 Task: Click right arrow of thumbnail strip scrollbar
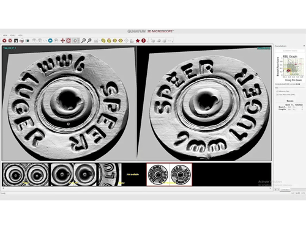point(271,188)
